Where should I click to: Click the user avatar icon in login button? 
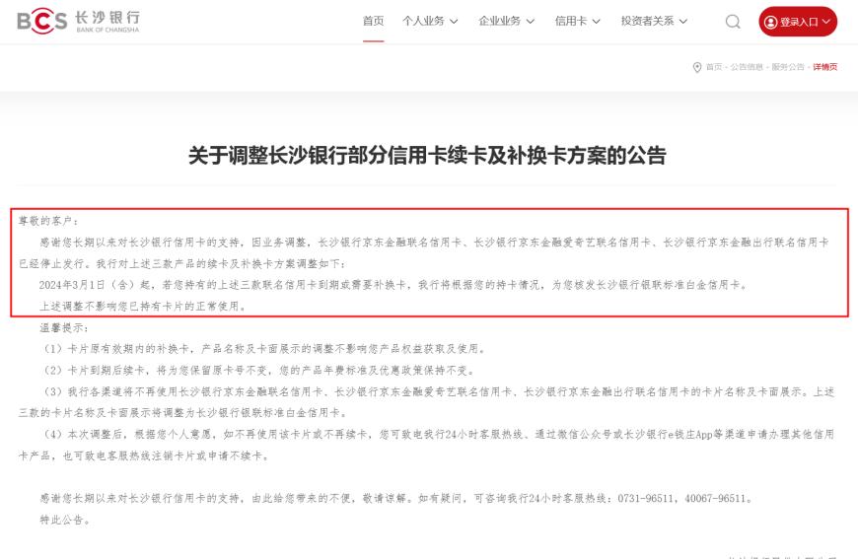pos(770,22)
